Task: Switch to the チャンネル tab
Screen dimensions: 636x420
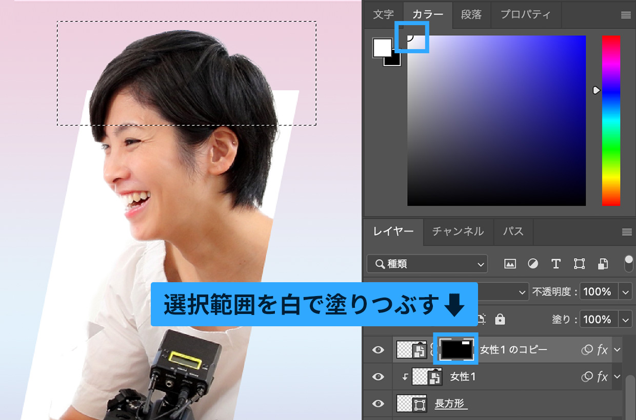Action: tap(458, 232)
